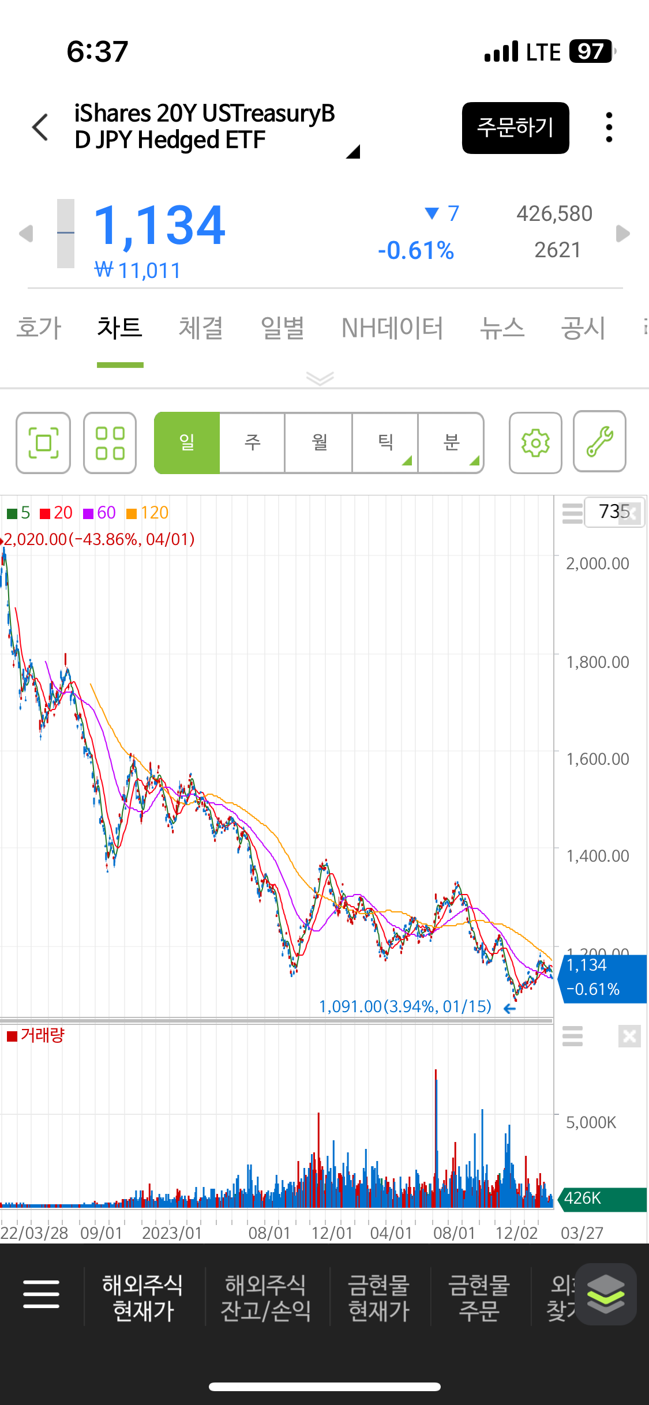This screenshot has height=1405, width=649.
Task: Open chart settings gear icon
Action: tap(535, 443)
